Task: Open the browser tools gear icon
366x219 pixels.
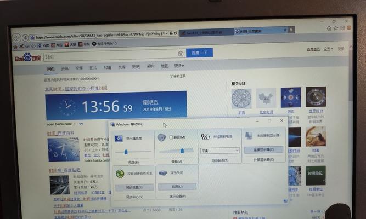Action: [x=342, y=28]
